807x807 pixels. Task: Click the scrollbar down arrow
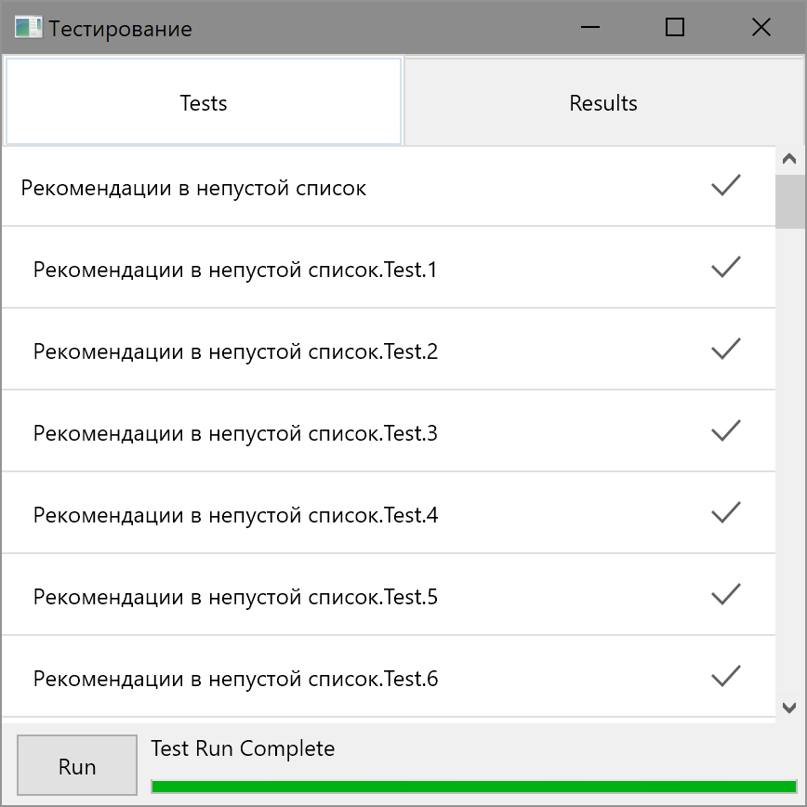[x=790, y=709]
